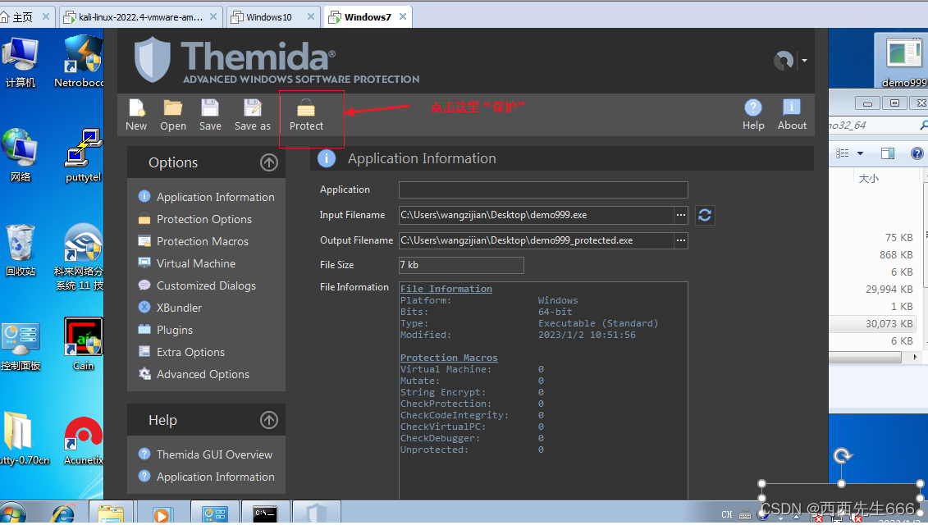
Task: Open Explorer window help icon
Action: [x=917, y=154]
